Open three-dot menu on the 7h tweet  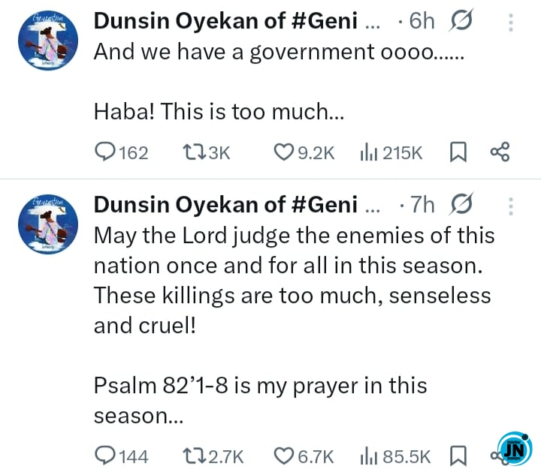pos(511,205)
